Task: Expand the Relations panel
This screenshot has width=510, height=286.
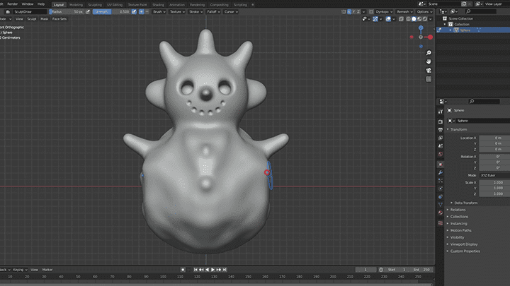Action: (x=458, y=210)
